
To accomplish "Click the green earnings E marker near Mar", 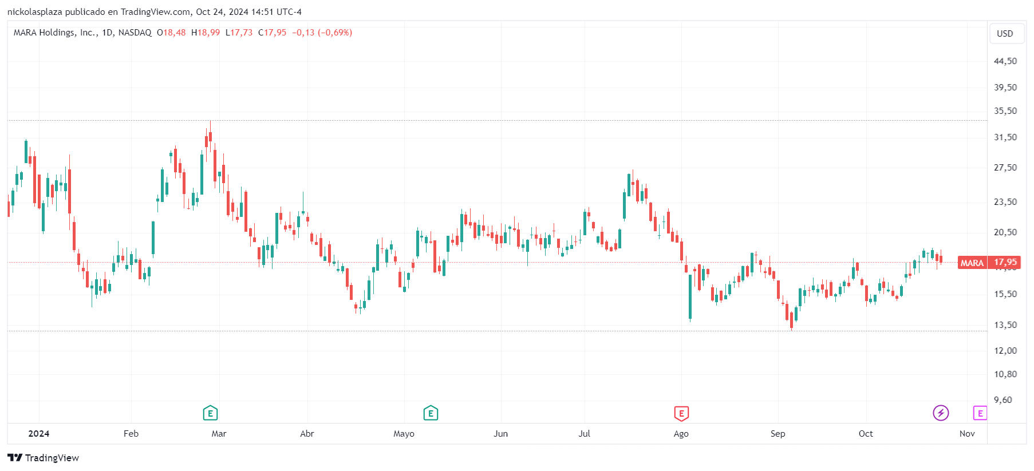I will tap(210, 413).
